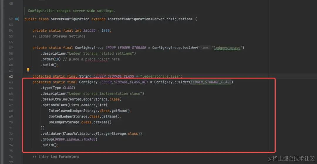Viewport: 317px width, 164px height.
Task: Click Lists.newArrayList in optionValues
Action: click(x=87, y=105)
